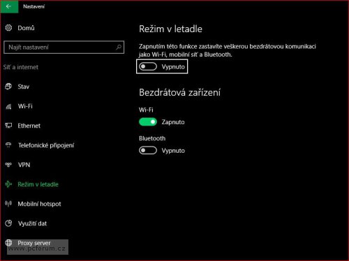This screenshot has height=261, width=349.
Task: Go back with the green arrow button
Action: click(x=9, y=6)
